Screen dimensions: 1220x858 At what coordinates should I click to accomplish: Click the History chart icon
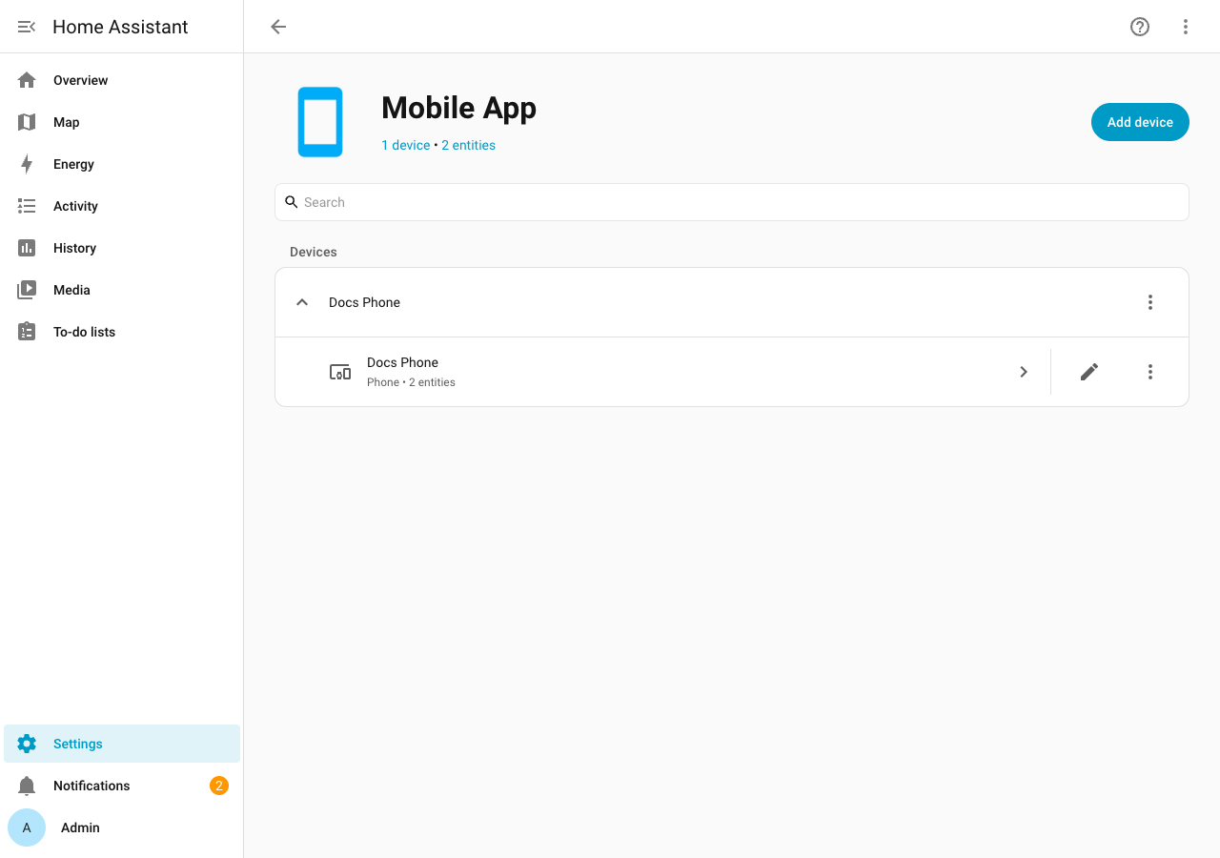(x=27, y=248)
